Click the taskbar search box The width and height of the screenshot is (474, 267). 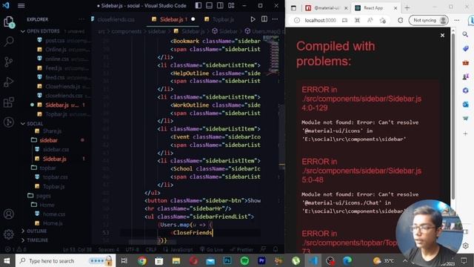[66, 260]
